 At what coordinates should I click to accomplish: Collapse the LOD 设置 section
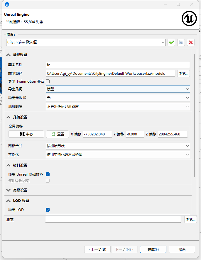pos(9,201)
